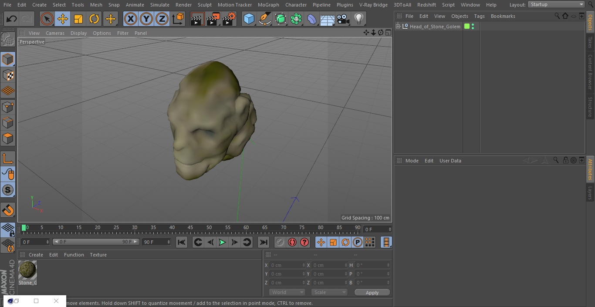Toggle Parameter keyframe recording P button

point(358,242)
